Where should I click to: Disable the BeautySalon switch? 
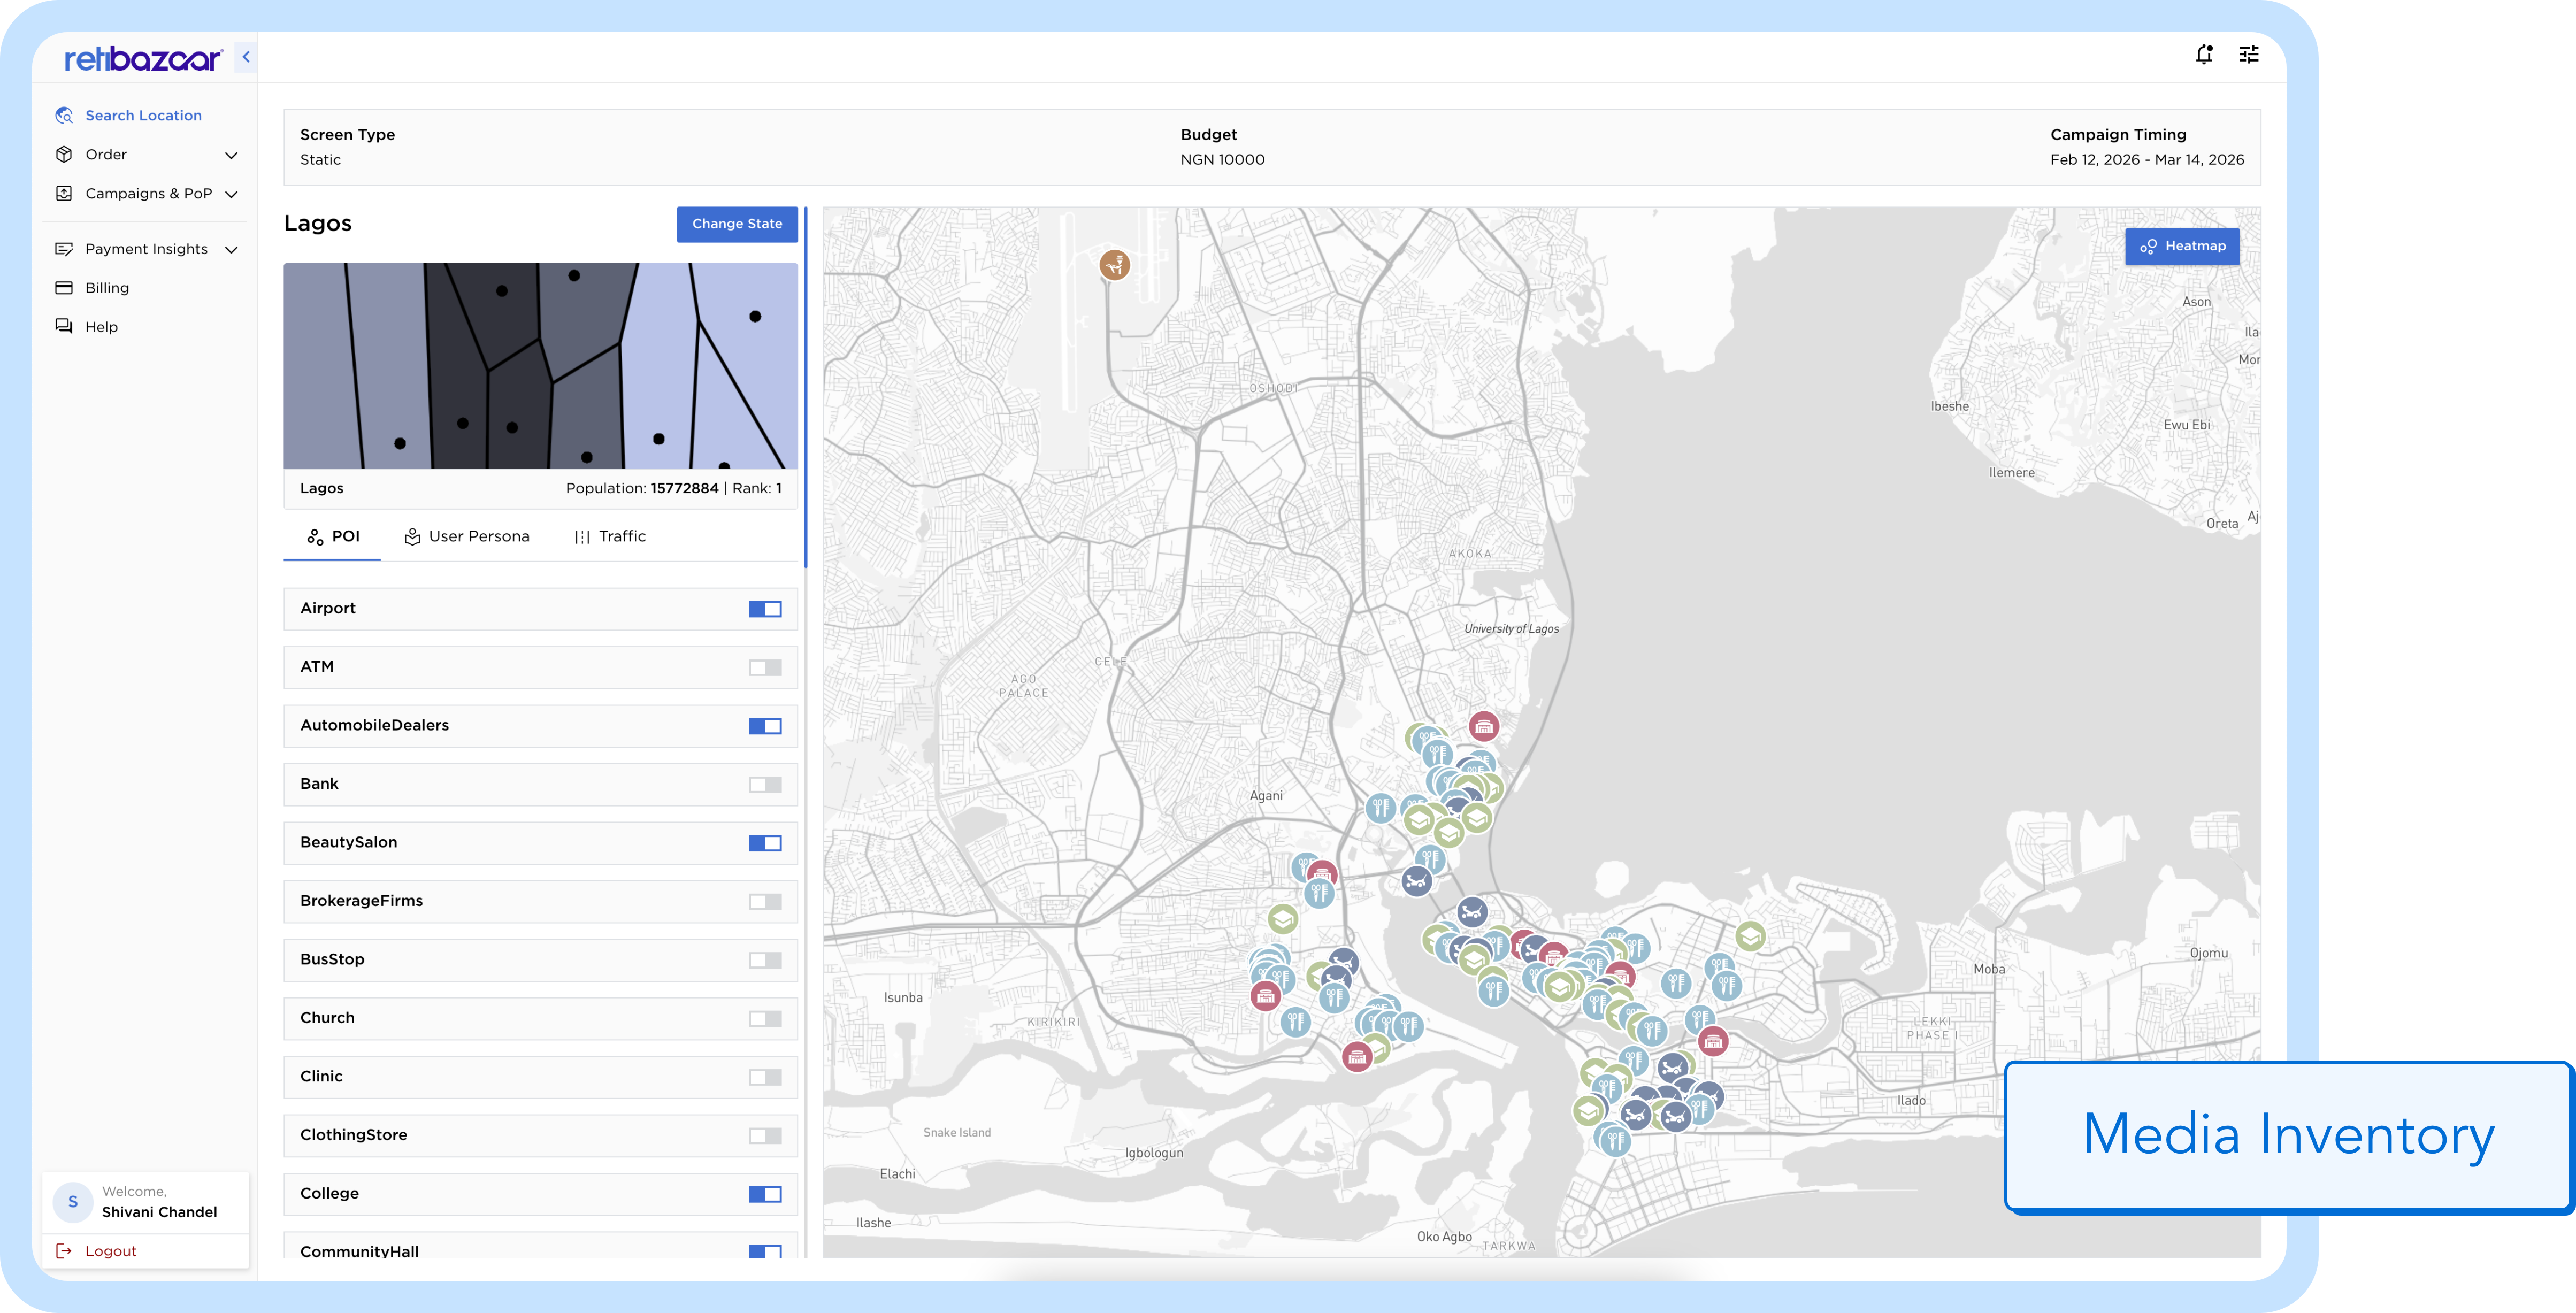[765, 843]
